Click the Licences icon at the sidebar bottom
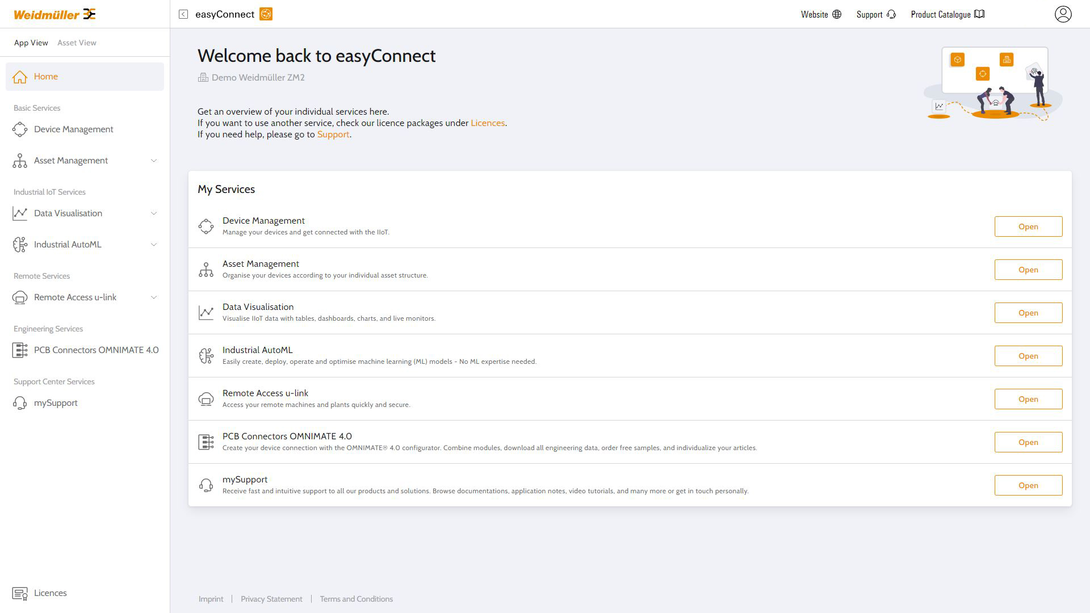Viewport: 1090px width, 613px height. 20,593
